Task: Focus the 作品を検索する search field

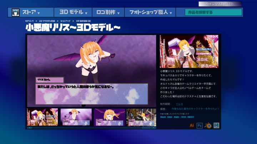Action: click(x=213, y=12)
